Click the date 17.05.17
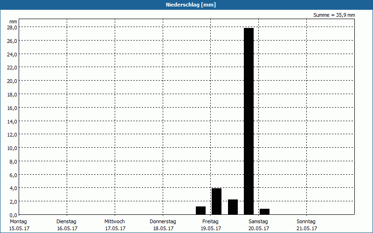This screenshot has width=373, height=233. coord(115,228)
